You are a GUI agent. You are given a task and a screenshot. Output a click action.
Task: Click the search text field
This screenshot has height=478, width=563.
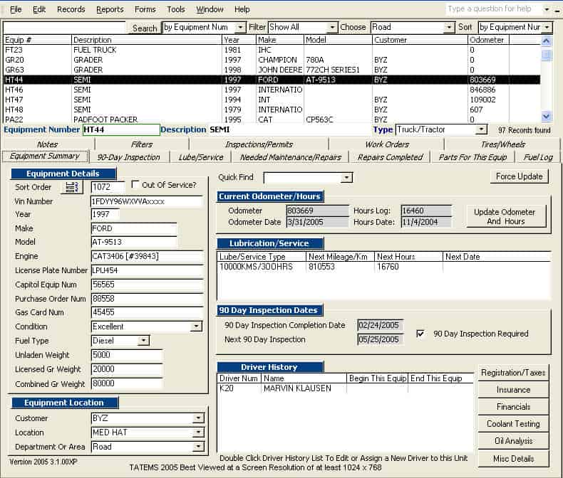click(65, 28)
